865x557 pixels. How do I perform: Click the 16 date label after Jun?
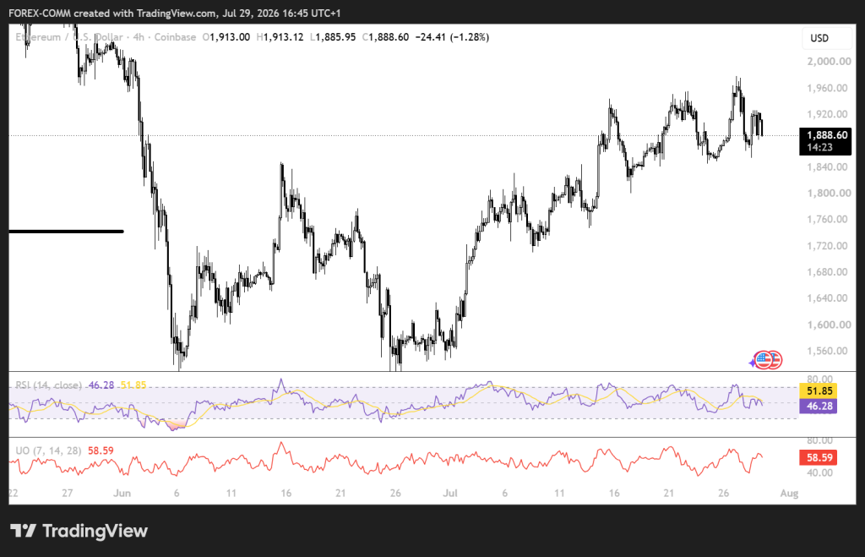point(286,493)
